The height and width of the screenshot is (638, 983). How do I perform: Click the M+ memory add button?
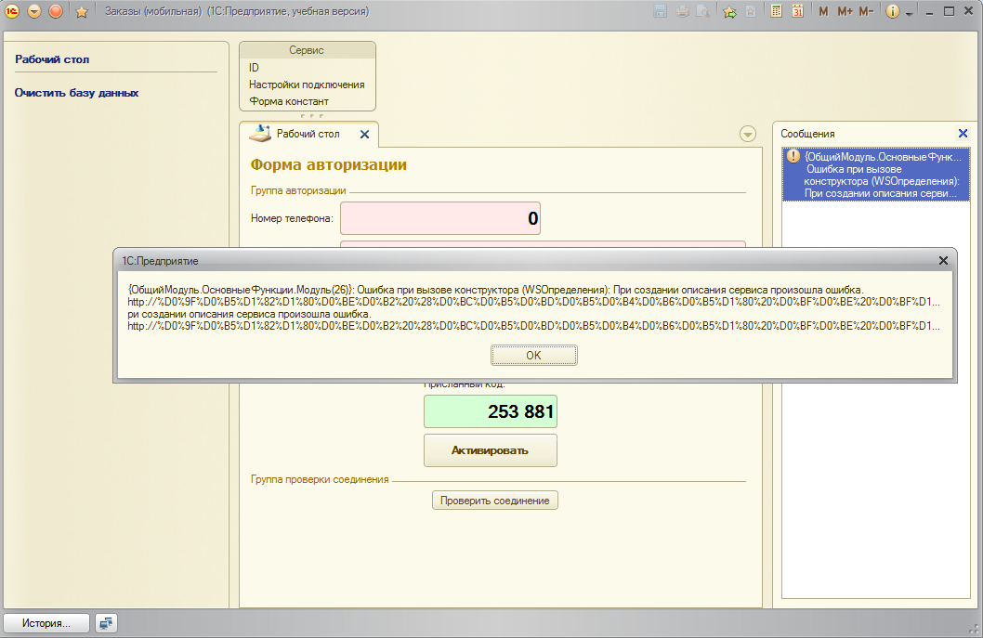844,11
